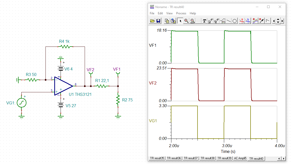Select resistor R2 75 in schematic

pyautogui.click(x=118, y=100)
